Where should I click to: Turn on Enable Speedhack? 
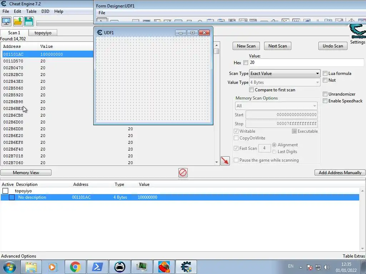tap(325, 101)
